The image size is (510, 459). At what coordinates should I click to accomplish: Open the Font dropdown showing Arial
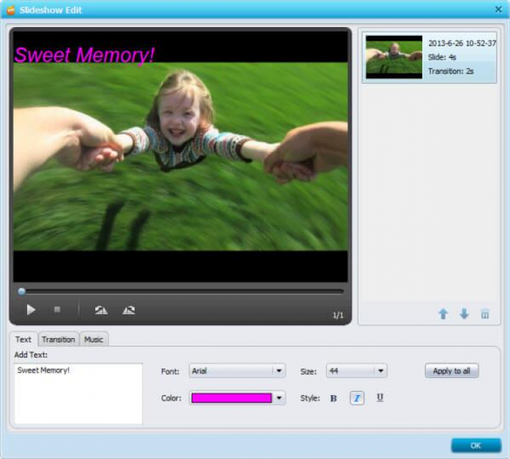coord(278,371)
